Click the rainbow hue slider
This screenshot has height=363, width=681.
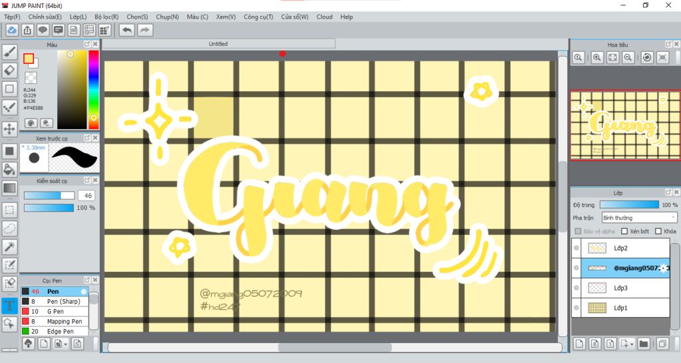94,90
